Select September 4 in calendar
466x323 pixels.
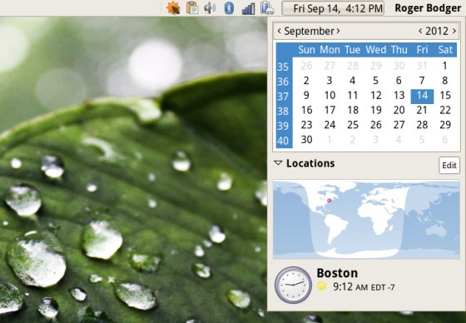click(x=353, y=81)
